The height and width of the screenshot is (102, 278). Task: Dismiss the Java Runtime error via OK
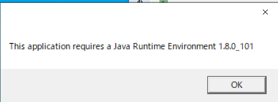[x=237, y=85]
